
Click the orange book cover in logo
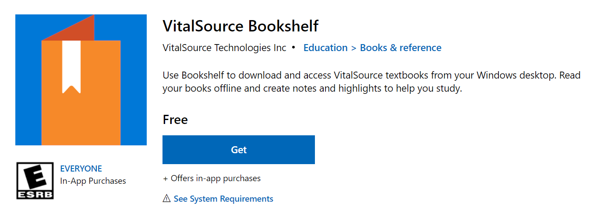(81, 93)
